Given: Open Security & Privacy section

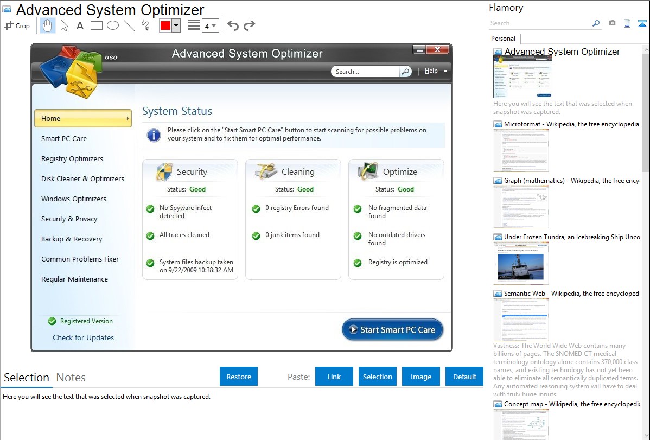Looking at the screenshot, I should tap(69, 219).
